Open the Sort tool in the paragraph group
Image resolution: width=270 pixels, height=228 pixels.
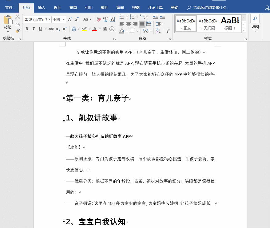(158, 31)
